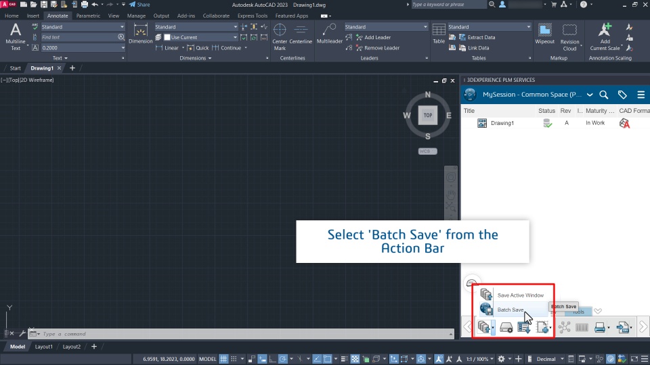Expand the MySession Common Space chevron

click(x=590, y=95)
